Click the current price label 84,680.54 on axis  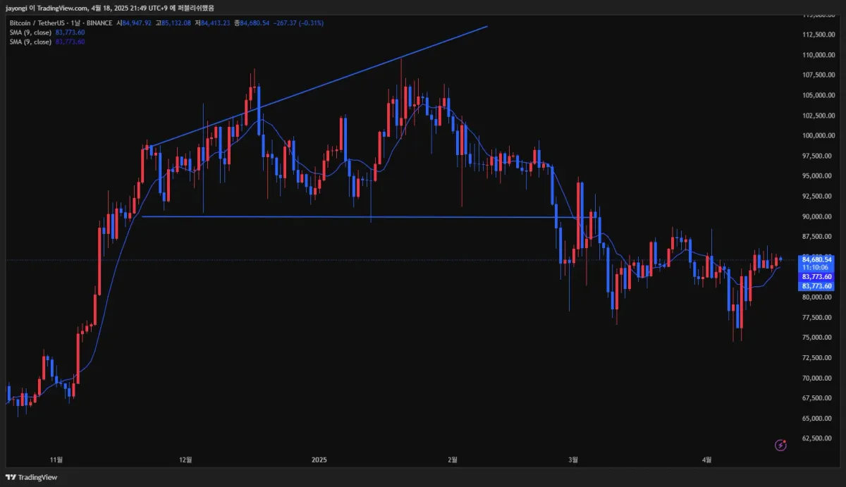818,259
